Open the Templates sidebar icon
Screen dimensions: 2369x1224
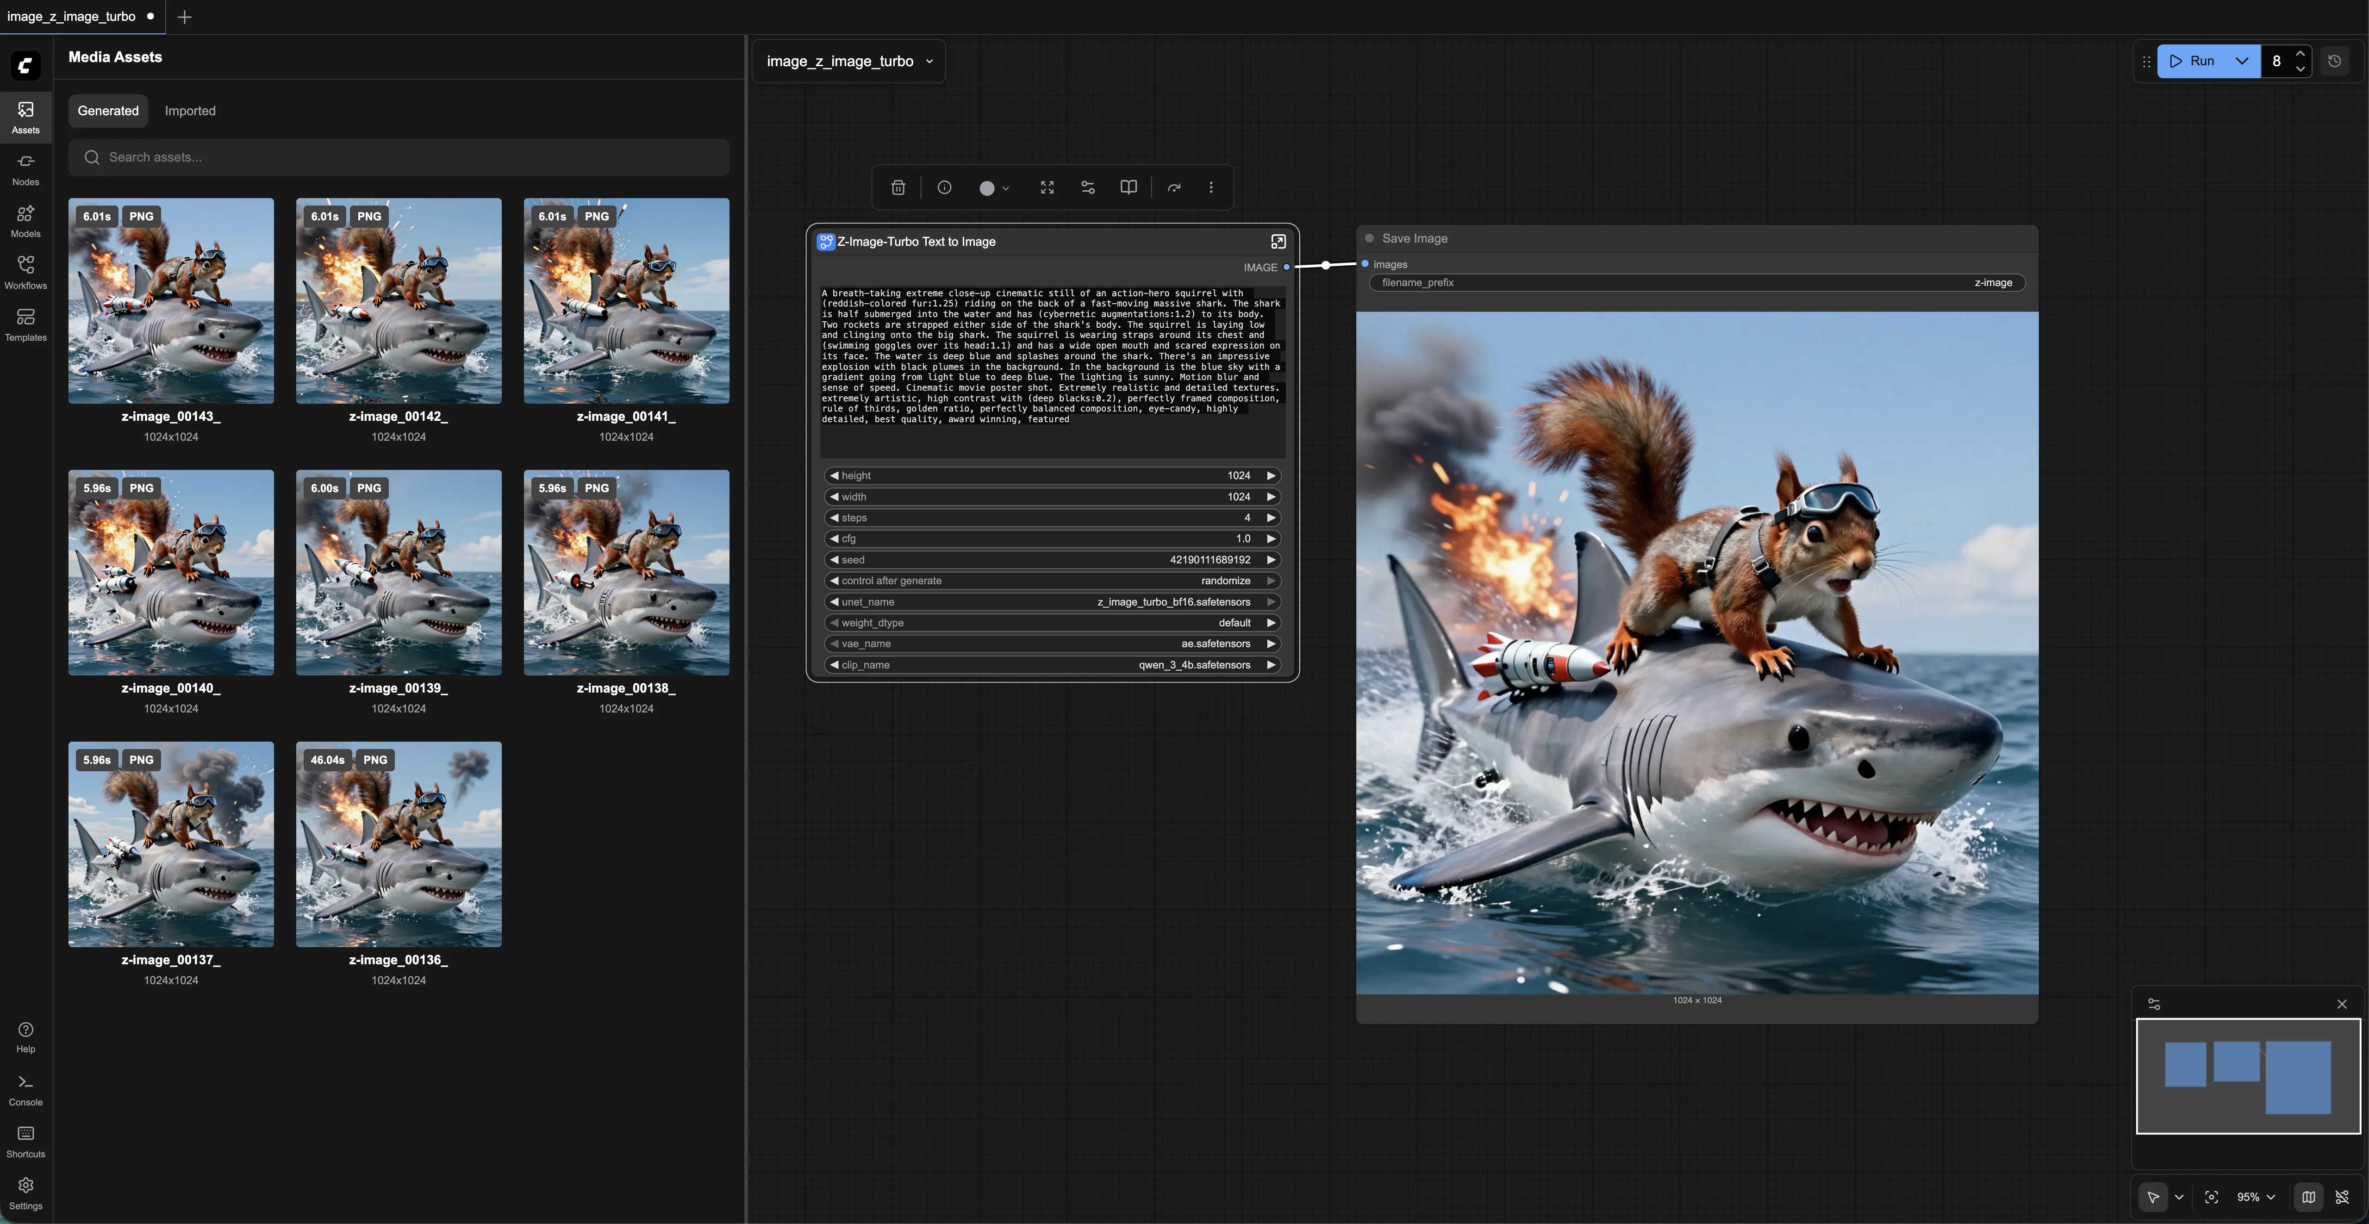(x=26, y=325)
